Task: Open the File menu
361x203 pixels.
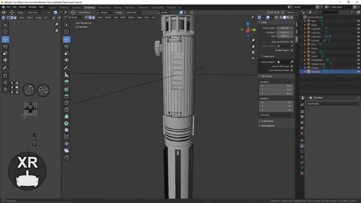Action: click(8, 7)
